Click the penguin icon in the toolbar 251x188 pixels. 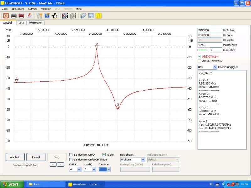click(55, 15)
